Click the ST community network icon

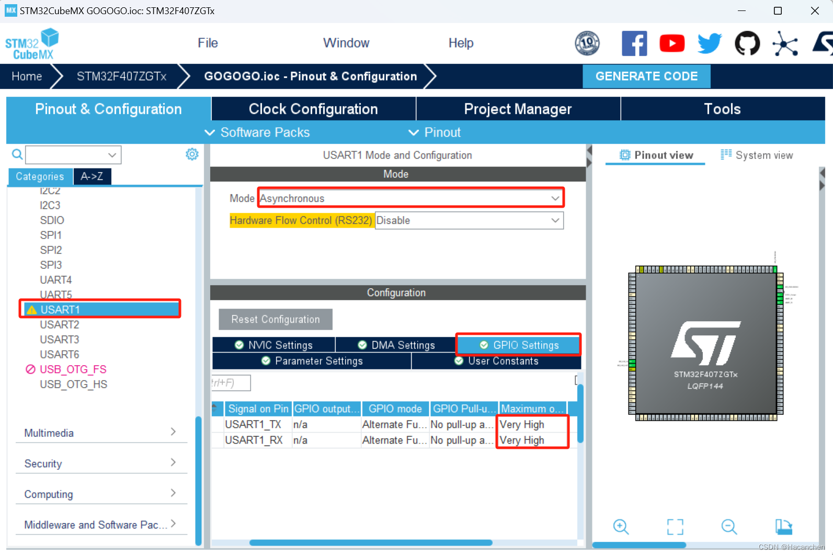[x=785, y=43]
